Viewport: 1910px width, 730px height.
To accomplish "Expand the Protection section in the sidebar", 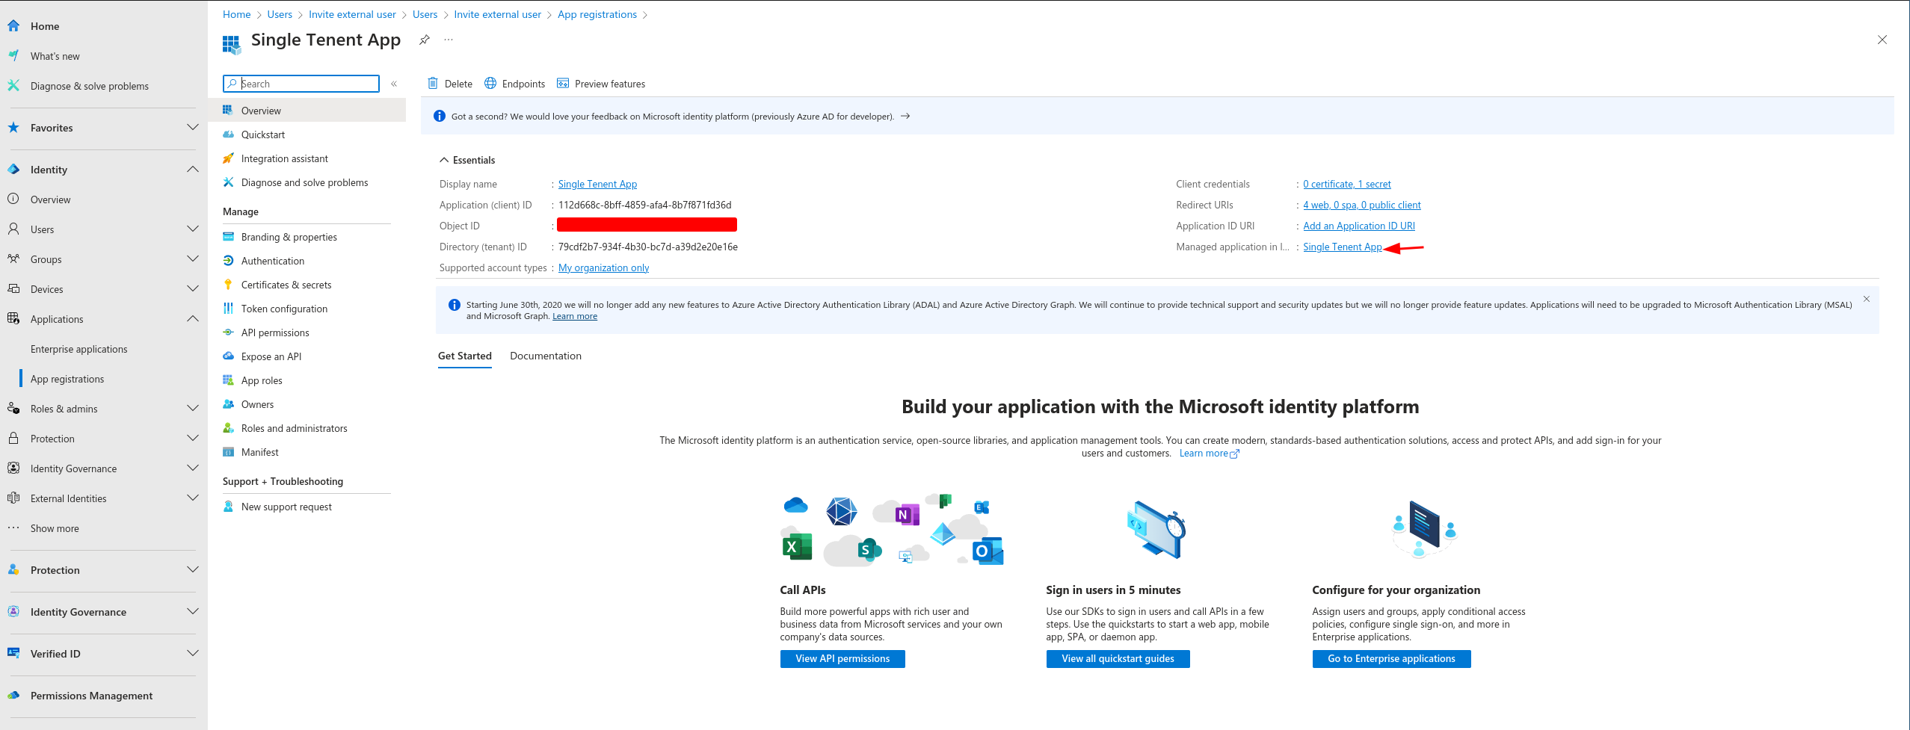I will tap(52, 439).
